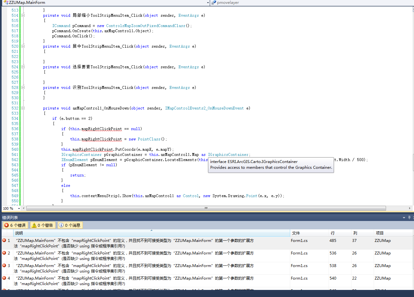The height and width of the screenshot is (297, 414).
Task: Toggle the 0 warnings filter
Action: pyautogui.click(x=42, y=225)
